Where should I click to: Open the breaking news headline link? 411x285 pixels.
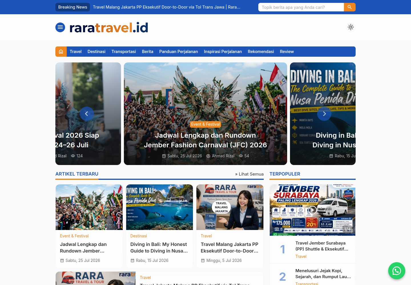click(x=167, y=7)
